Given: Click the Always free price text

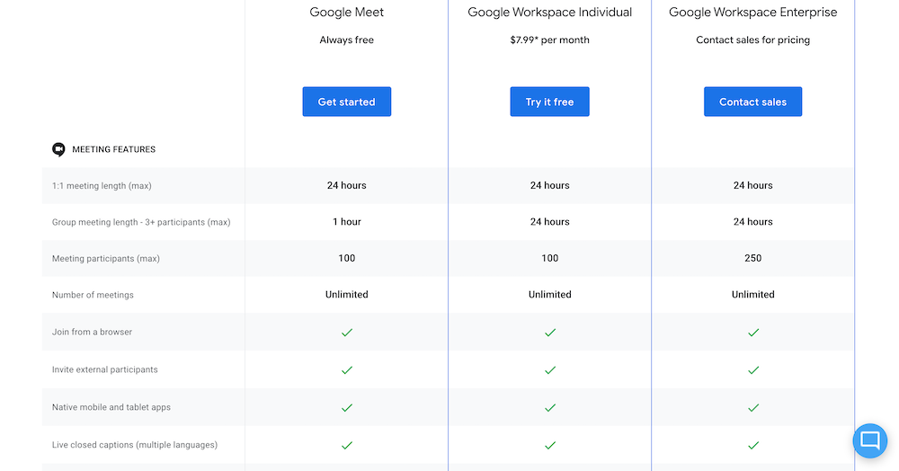Looking at the screenshot, I should click(347, 40).
